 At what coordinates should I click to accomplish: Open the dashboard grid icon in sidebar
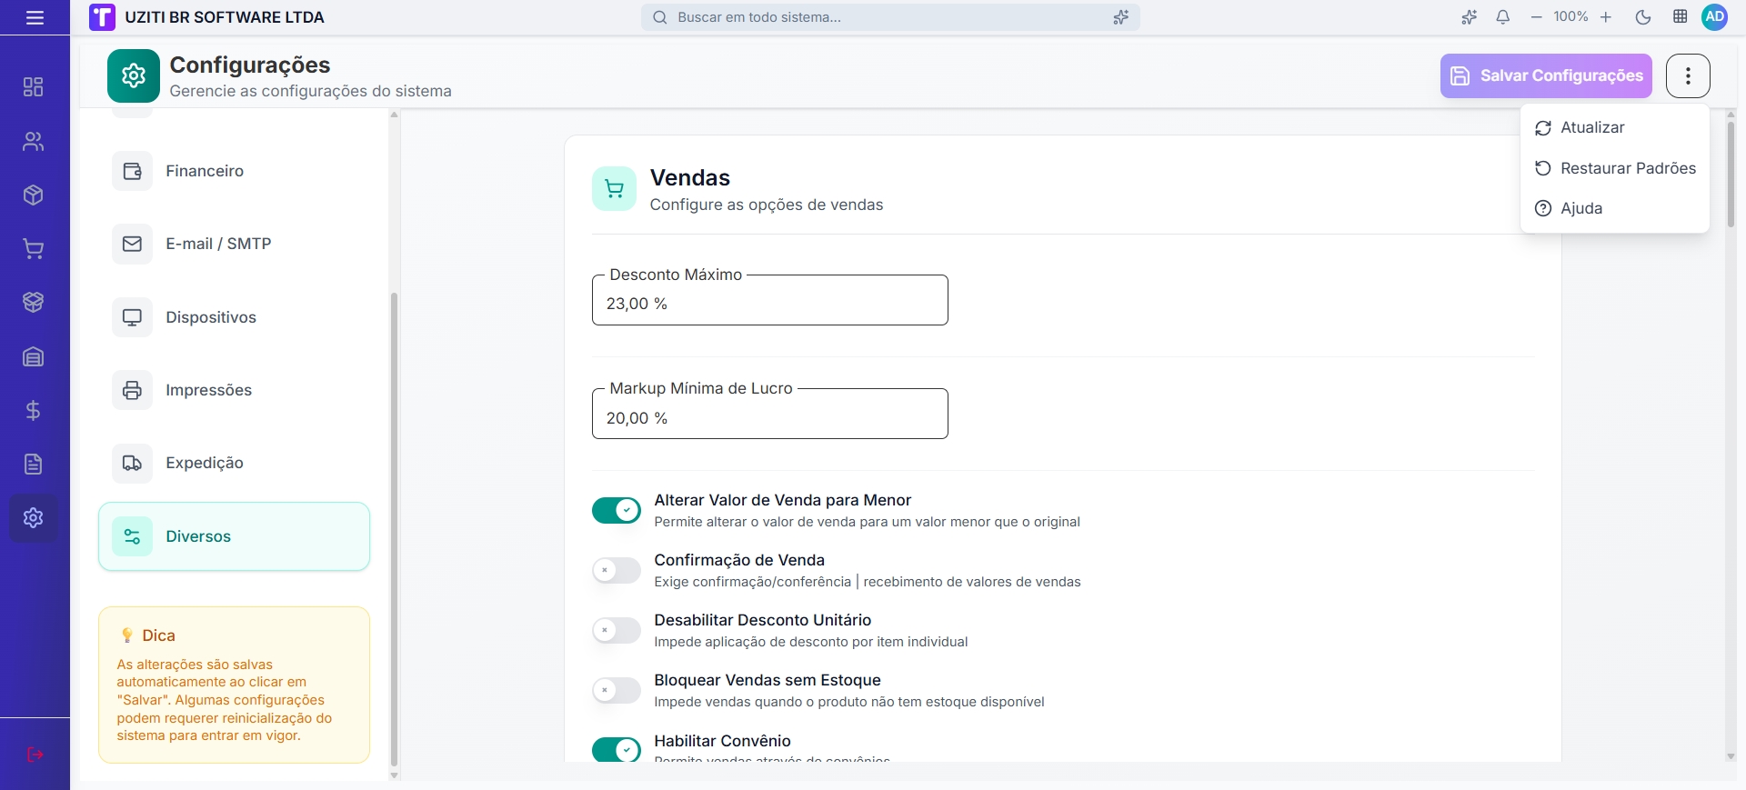click(x=34, y=87)
